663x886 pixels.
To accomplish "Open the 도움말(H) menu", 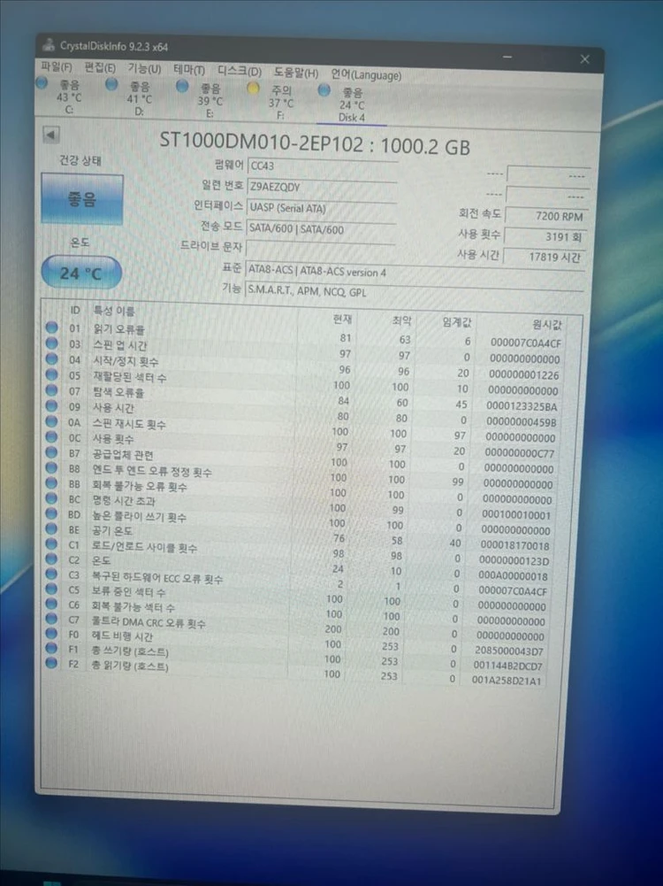I will coord(295,73).
